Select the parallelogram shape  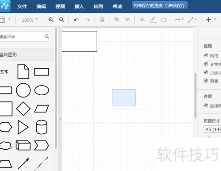pos(42,109)
